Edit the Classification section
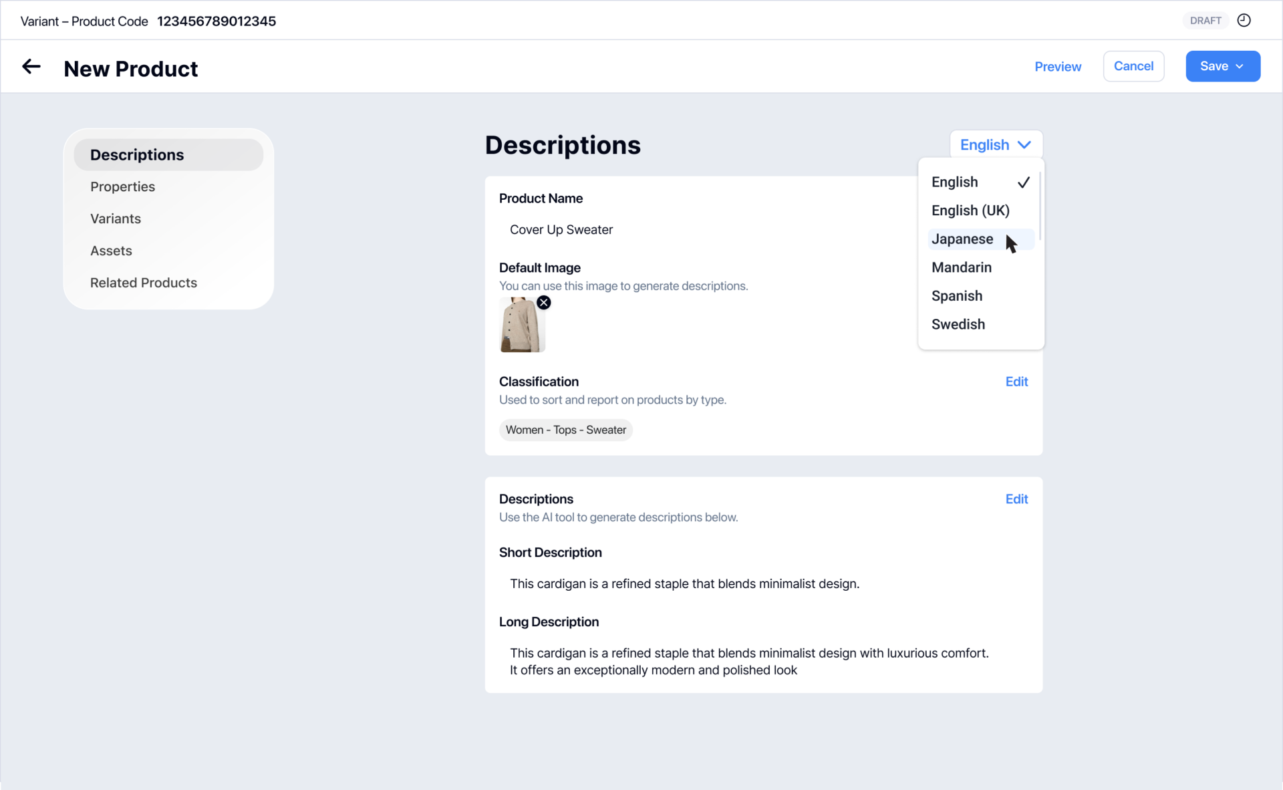The width and height of the screenshot is (1283, 790). (1016, 382)
